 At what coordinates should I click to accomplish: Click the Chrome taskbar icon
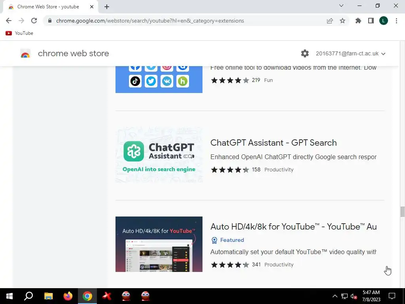pyautogui.click(x=87, y=296)
